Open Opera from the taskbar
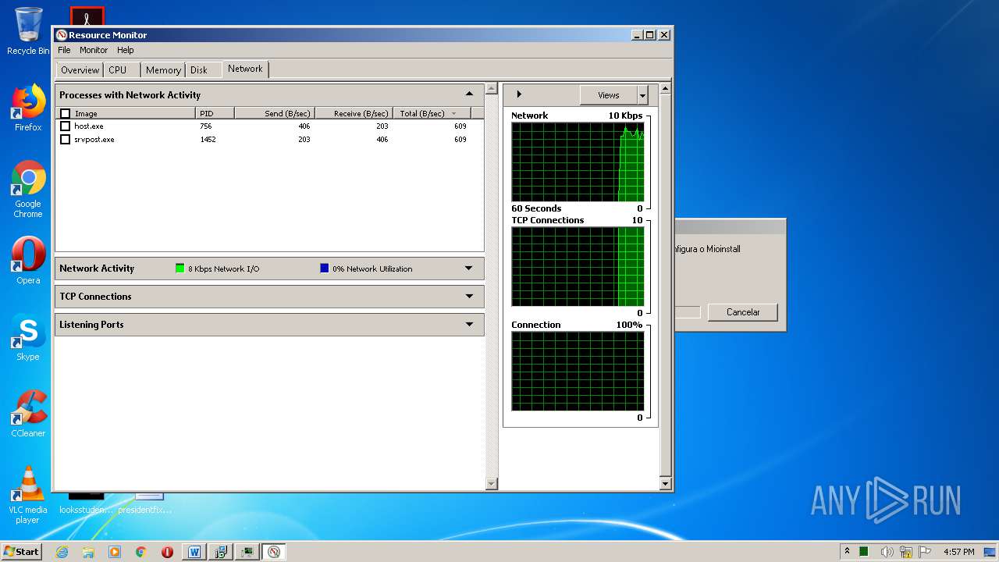 point(167,552)
